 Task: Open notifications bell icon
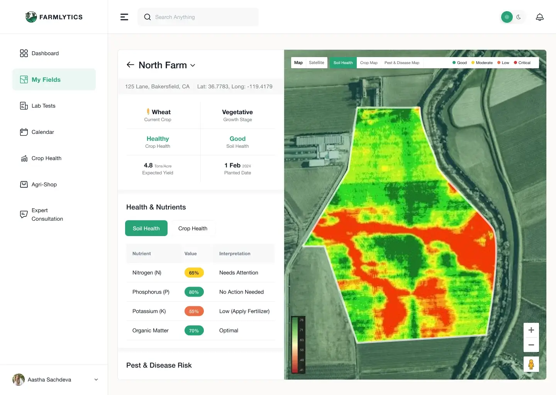(x=540, y=17)
